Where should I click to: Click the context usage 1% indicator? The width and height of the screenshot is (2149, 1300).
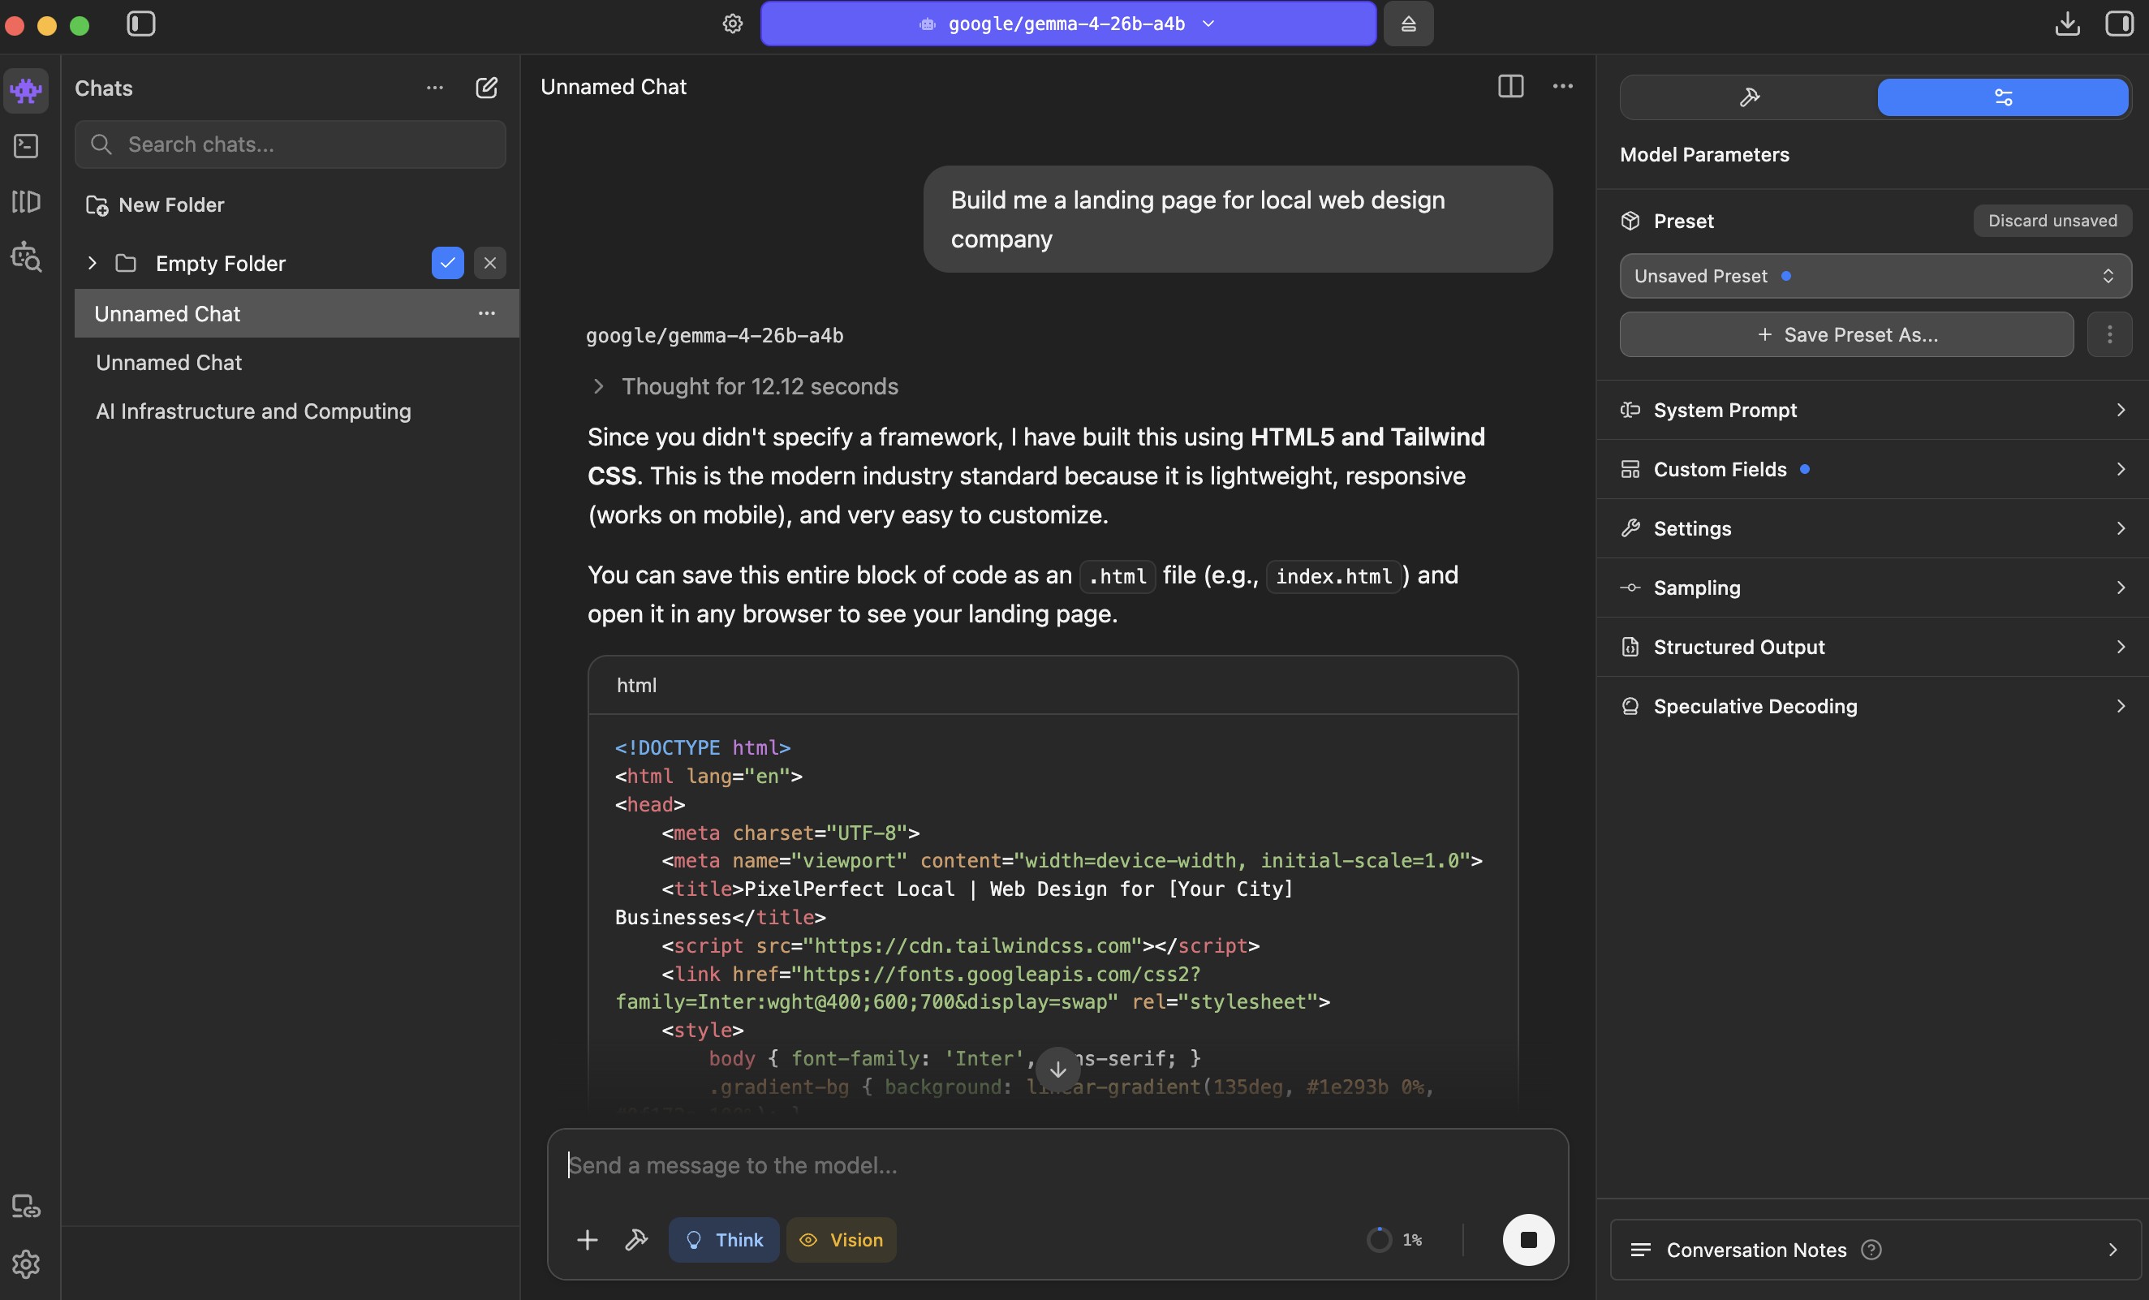point(1394,1239)
